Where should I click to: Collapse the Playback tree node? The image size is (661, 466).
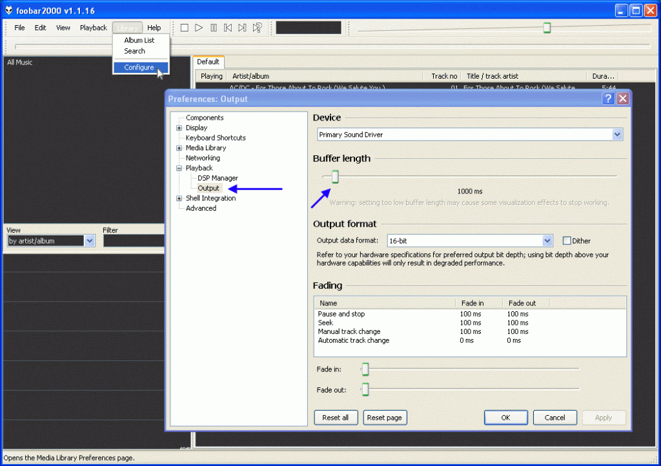pos(179,168)
